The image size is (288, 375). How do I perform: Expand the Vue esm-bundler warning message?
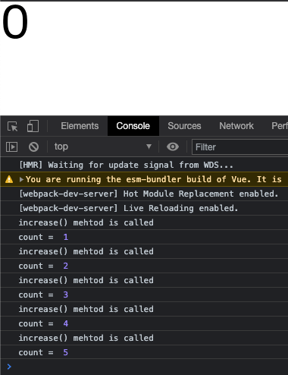coord(21,179)
